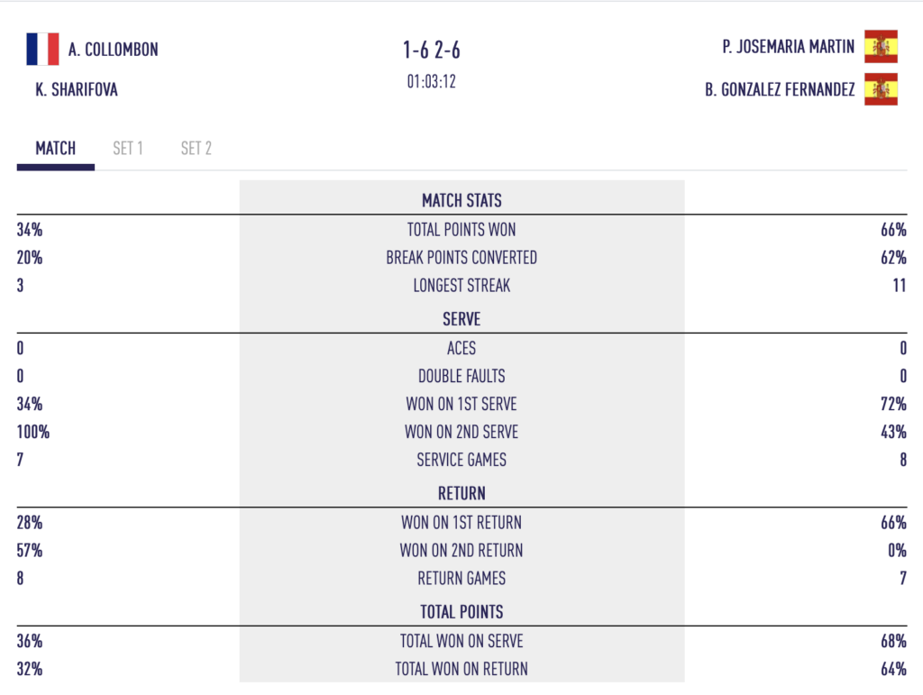The height and width of the screenshot is (695, 923).
Task: Click the TOTAL POINTS section header
Action: coord(461,612)
